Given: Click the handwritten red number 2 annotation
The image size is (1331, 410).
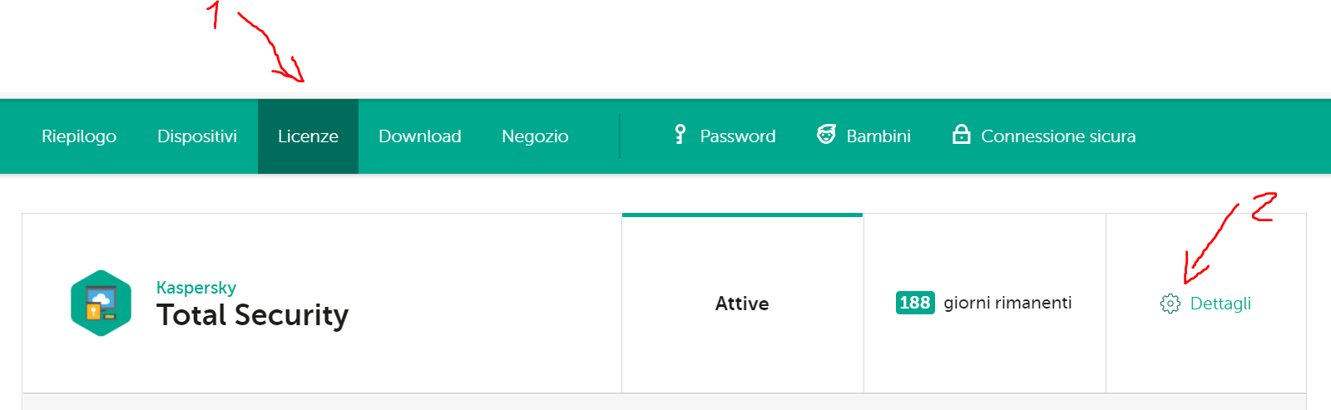Looking at the screenshot, I should coord(1264,207).
